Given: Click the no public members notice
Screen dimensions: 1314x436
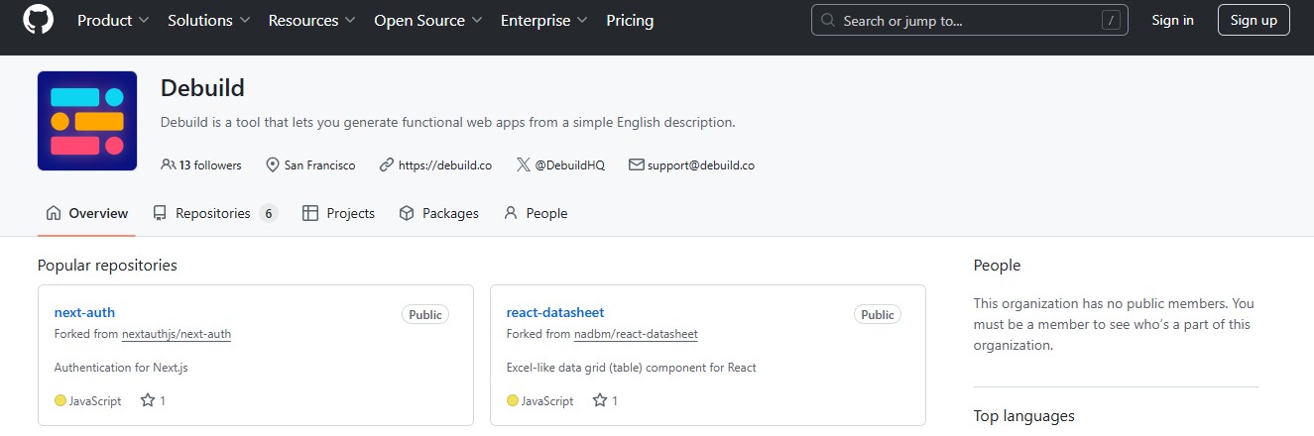Looking at the screenshot, I should (x=1114, y=325).
